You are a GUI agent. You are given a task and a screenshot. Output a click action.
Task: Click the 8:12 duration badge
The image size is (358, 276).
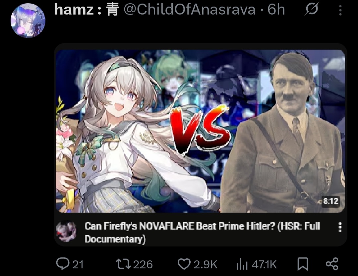(330, 201)
